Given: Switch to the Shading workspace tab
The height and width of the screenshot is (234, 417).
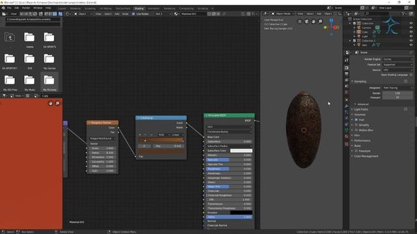Looking at the screenshot, I should click(139, 8).
